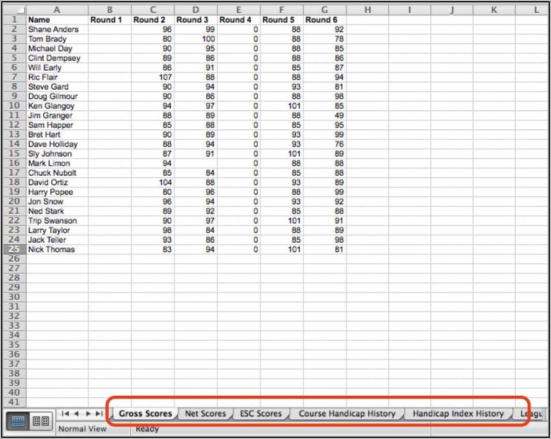Select the Chuck Nubolt cell
This screenshot has width=551, height=439.
pyautogui.click(x=57, y=173)
